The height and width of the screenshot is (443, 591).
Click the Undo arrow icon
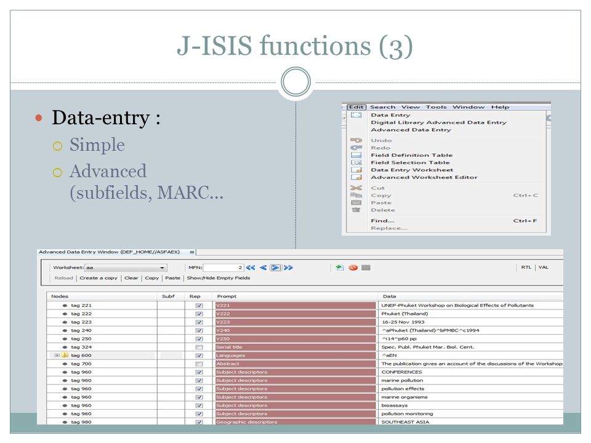coord(356,140)
